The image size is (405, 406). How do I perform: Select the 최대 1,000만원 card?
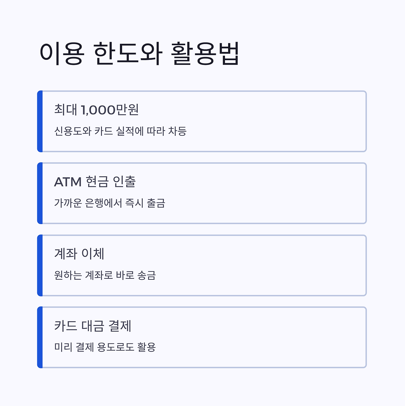point(202,122)
